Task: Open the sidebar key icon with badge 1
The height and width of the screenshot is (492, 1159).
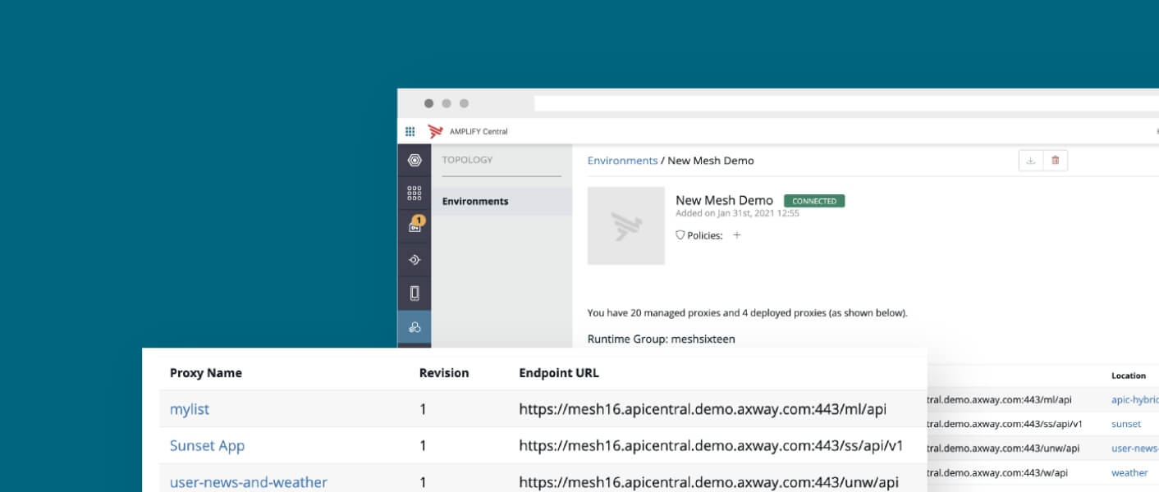Action: pyautogui.click(x=415, y=225)
